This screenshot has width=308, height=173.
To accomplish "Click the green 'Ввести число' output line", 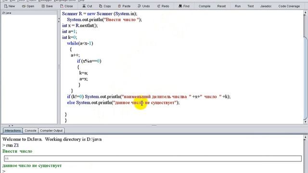I will click(x=17, y=151).
